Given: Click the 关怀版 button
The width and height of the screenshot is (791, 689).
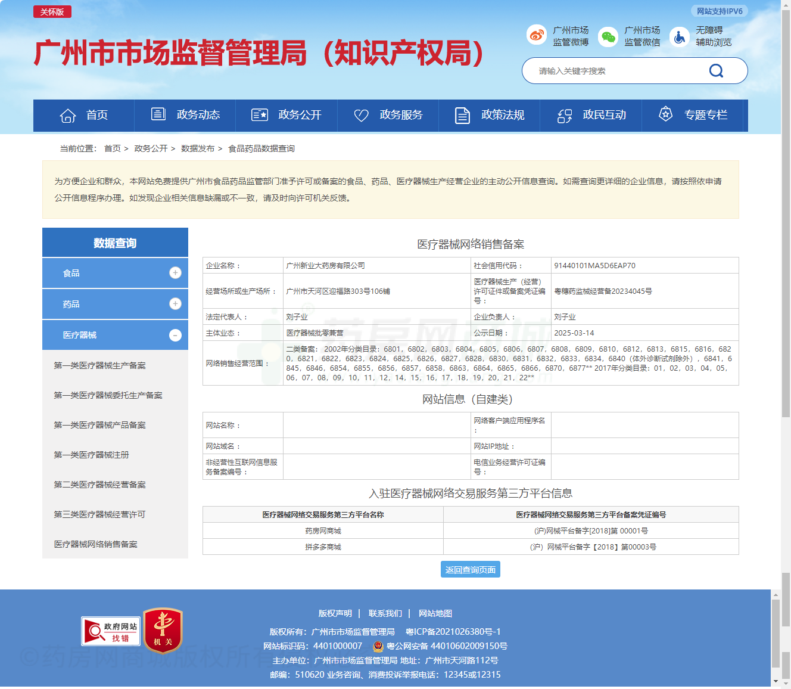Looking at the screenshot, I should tap(52, 11).
